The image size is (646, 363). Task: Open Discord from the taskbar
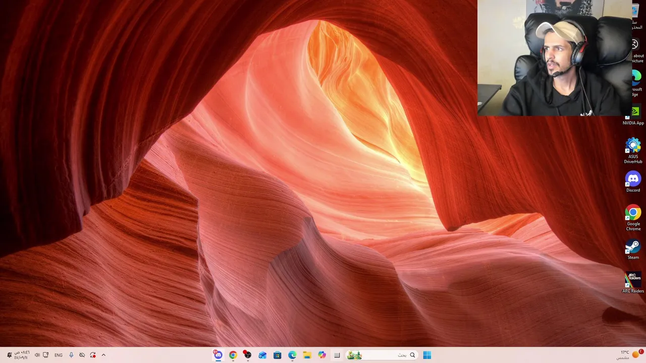point(218,355)
